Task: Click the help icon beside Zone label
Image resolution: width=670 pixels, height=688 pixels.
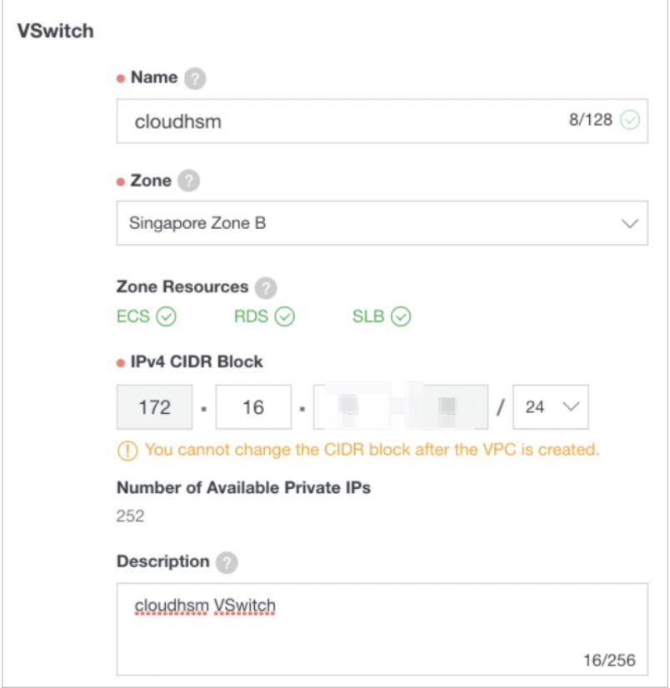Action: click(189, 182)
